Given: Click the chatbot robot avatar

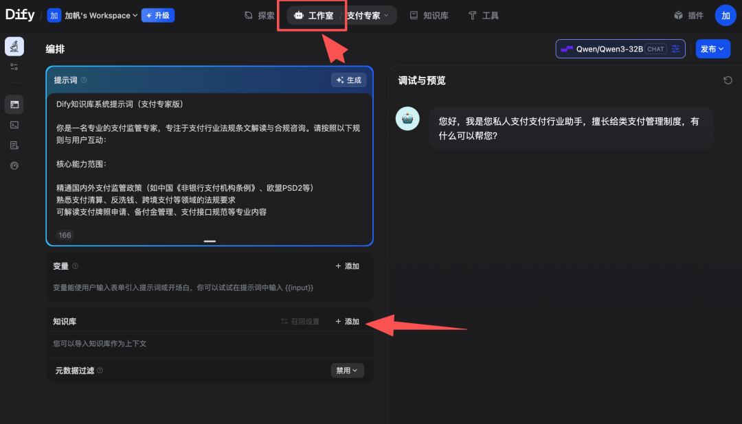Looking at the screenshot, I should pyautogui.click(x=407, y=119).
